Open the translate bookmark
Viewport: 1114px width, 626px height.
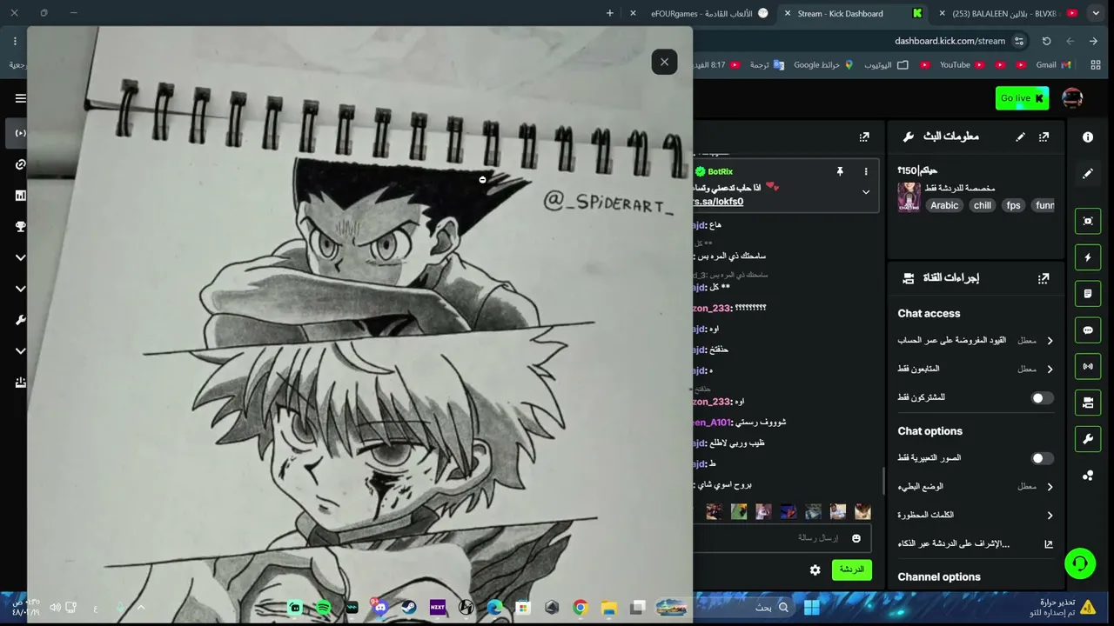coord(767,65)
